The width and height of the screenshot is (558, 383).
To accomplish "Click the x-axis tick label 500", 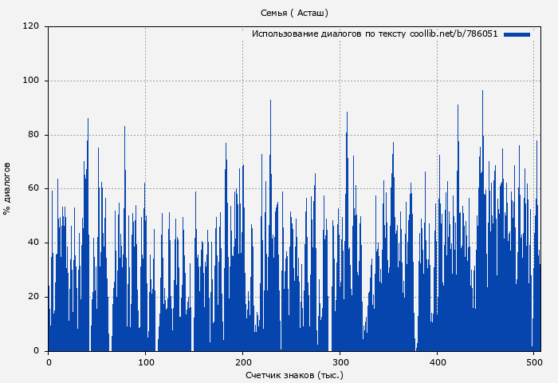I will 535,362.
